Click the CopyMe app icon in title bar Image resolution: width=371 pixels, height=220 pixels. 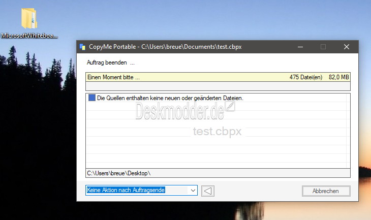click(82, 47)
